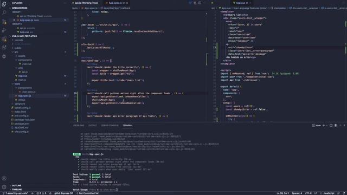Viewport: 347px width, 195px height.
Task: Switch to the api.js (Working Tree) tab
Action: [86, 3]
